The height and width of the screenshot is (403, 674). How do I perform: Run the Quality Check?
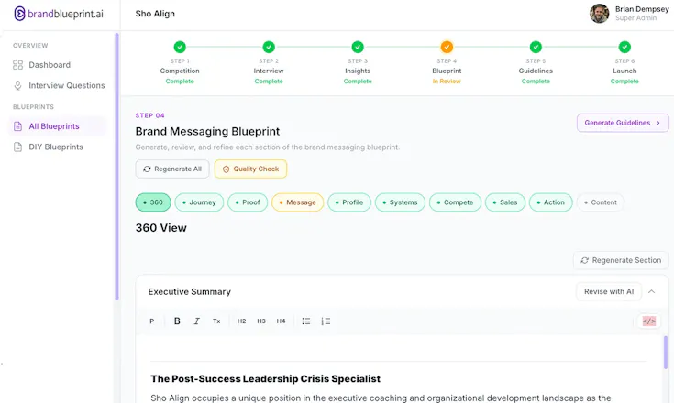250,169
